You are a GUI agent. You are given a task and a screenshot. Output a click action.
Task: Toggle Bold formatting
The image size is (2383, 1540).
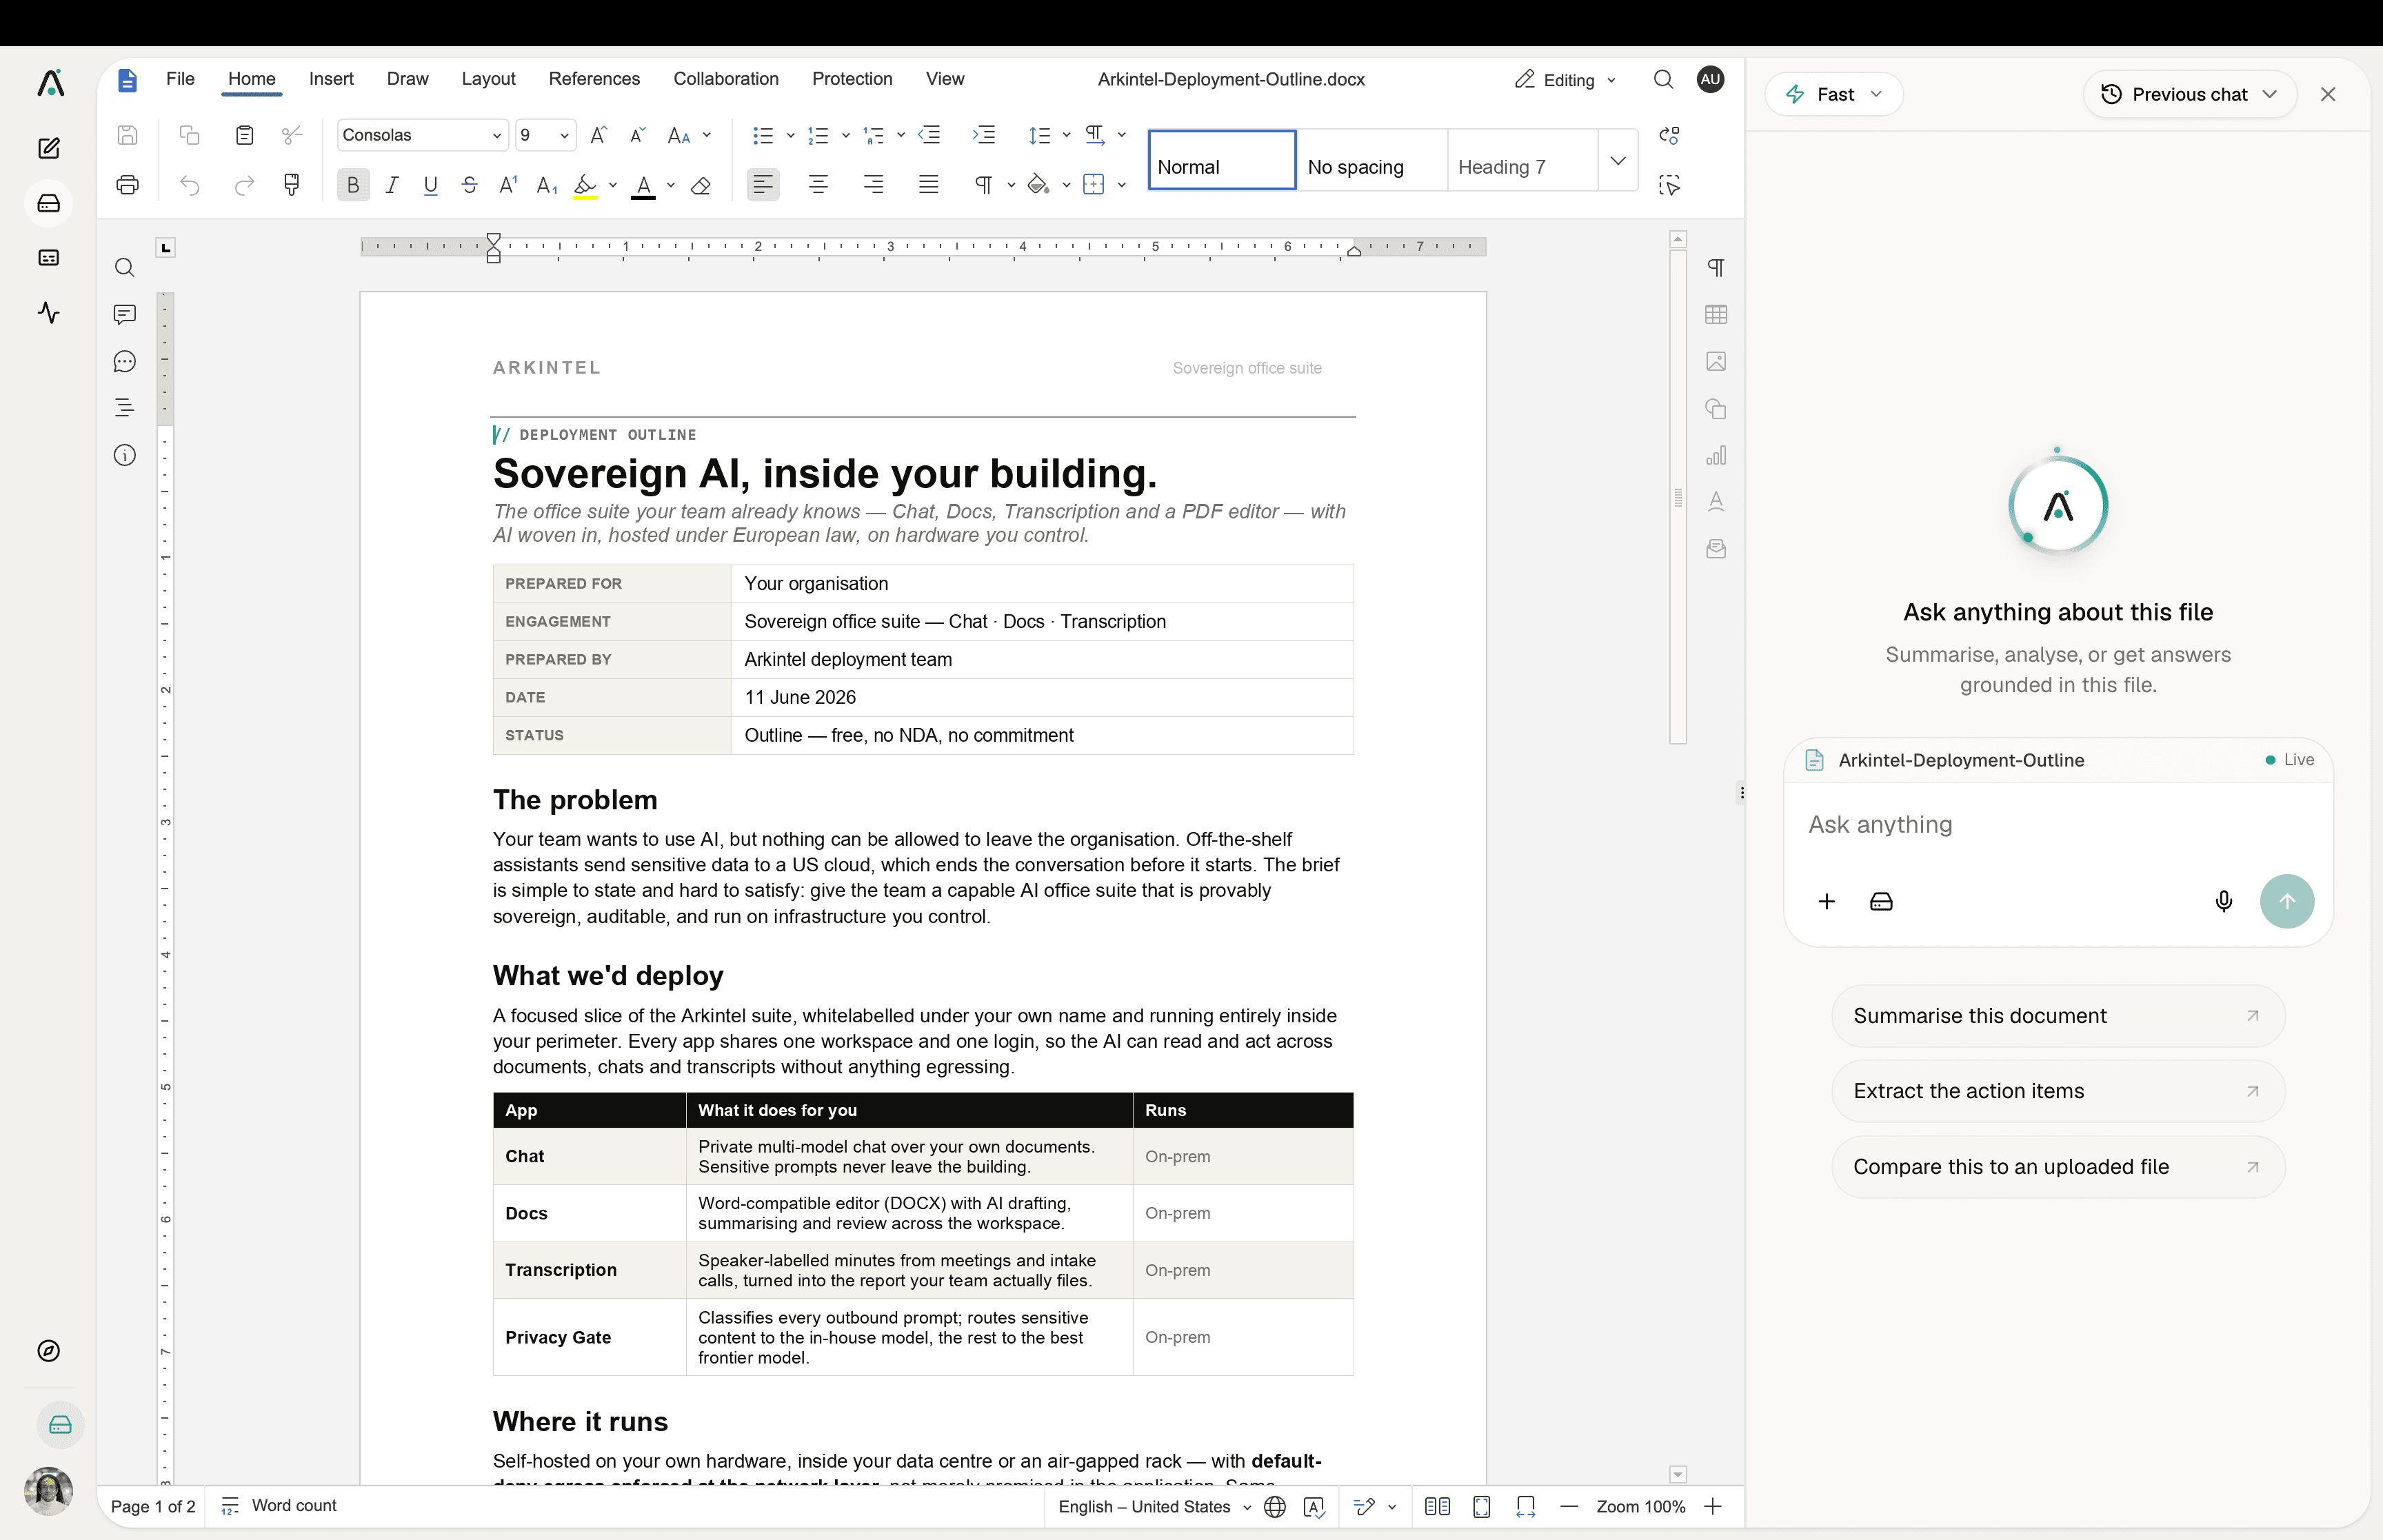[x=353, y=185]
